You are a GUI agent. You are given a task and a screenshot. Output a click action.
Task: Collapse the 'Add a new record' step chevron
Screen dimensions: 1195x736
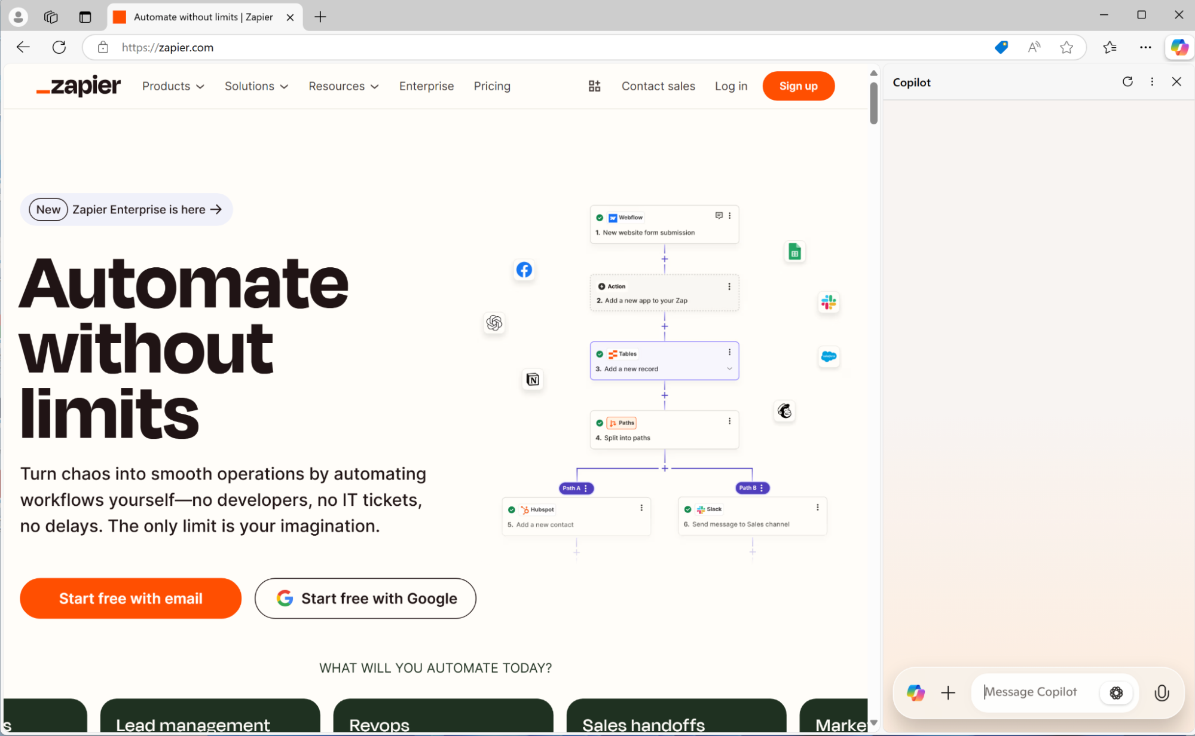point(729,368)
